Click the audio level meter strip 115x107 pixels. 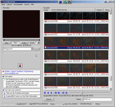point(22,40)
